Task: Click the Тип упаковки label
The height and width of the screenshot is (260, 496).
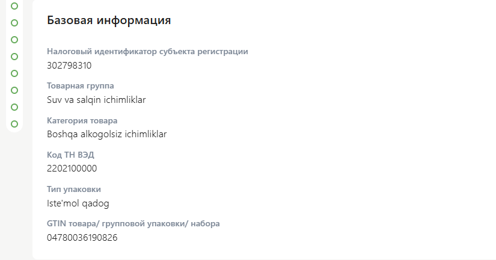Action: 74,189
